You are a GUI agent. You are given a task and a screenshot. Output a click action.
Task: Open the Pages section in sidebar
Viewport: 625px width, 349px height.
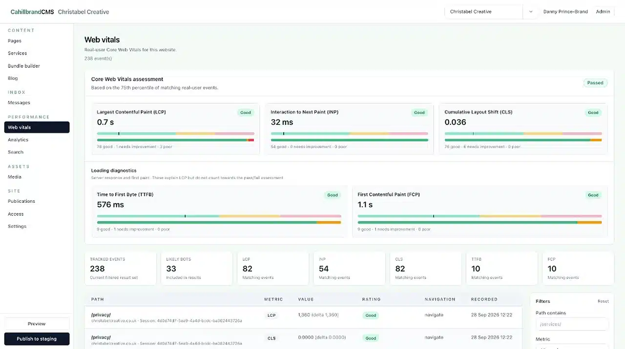click(15, 41)
